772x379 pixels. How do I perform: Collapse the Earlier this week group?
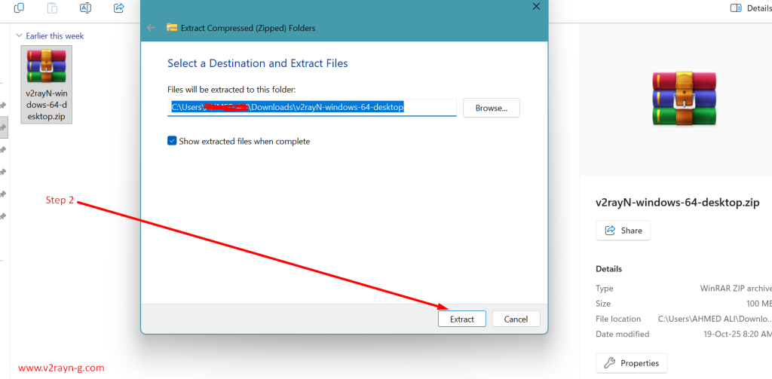point(19,36)
